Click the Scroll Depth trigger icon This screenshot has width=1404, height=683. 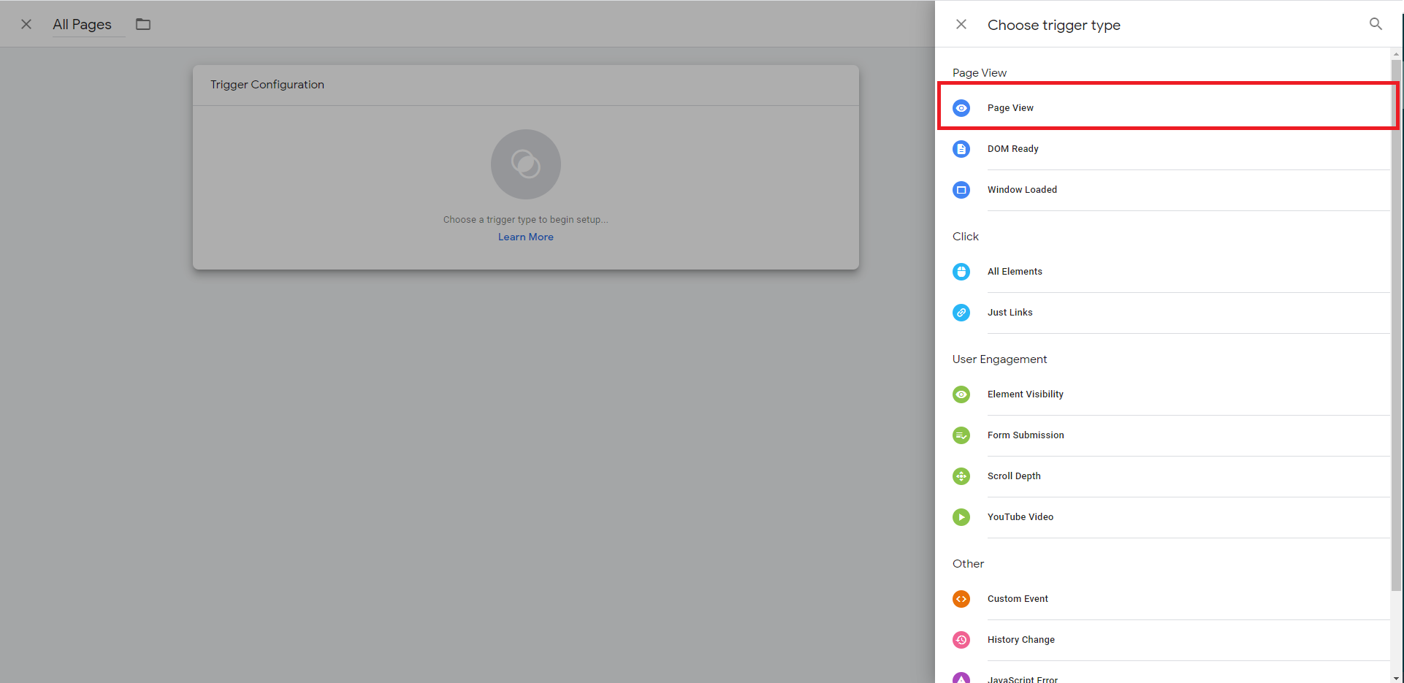(961, 476)
